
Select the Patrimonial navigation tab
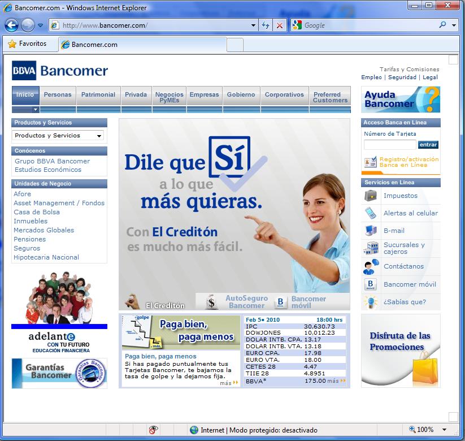tap(98, 95)
